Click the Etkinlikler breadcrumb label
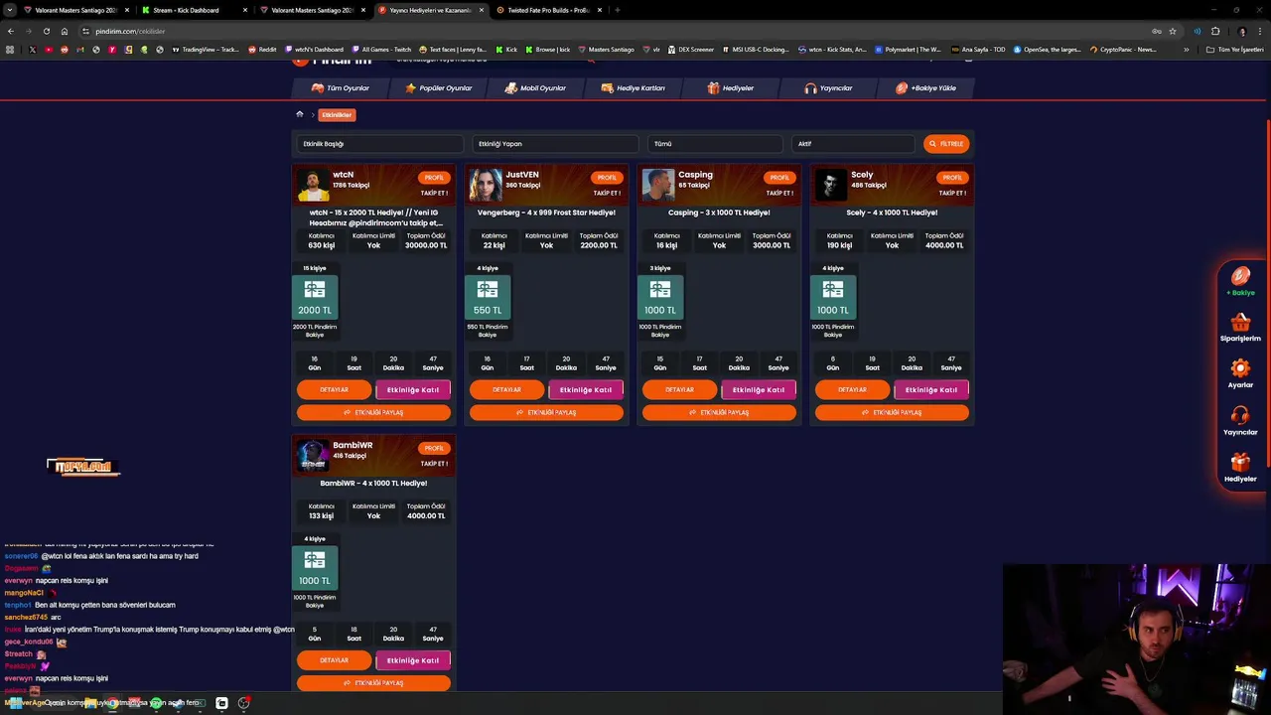This screenshot has height=715, width=1271. [x=337, y=114]
